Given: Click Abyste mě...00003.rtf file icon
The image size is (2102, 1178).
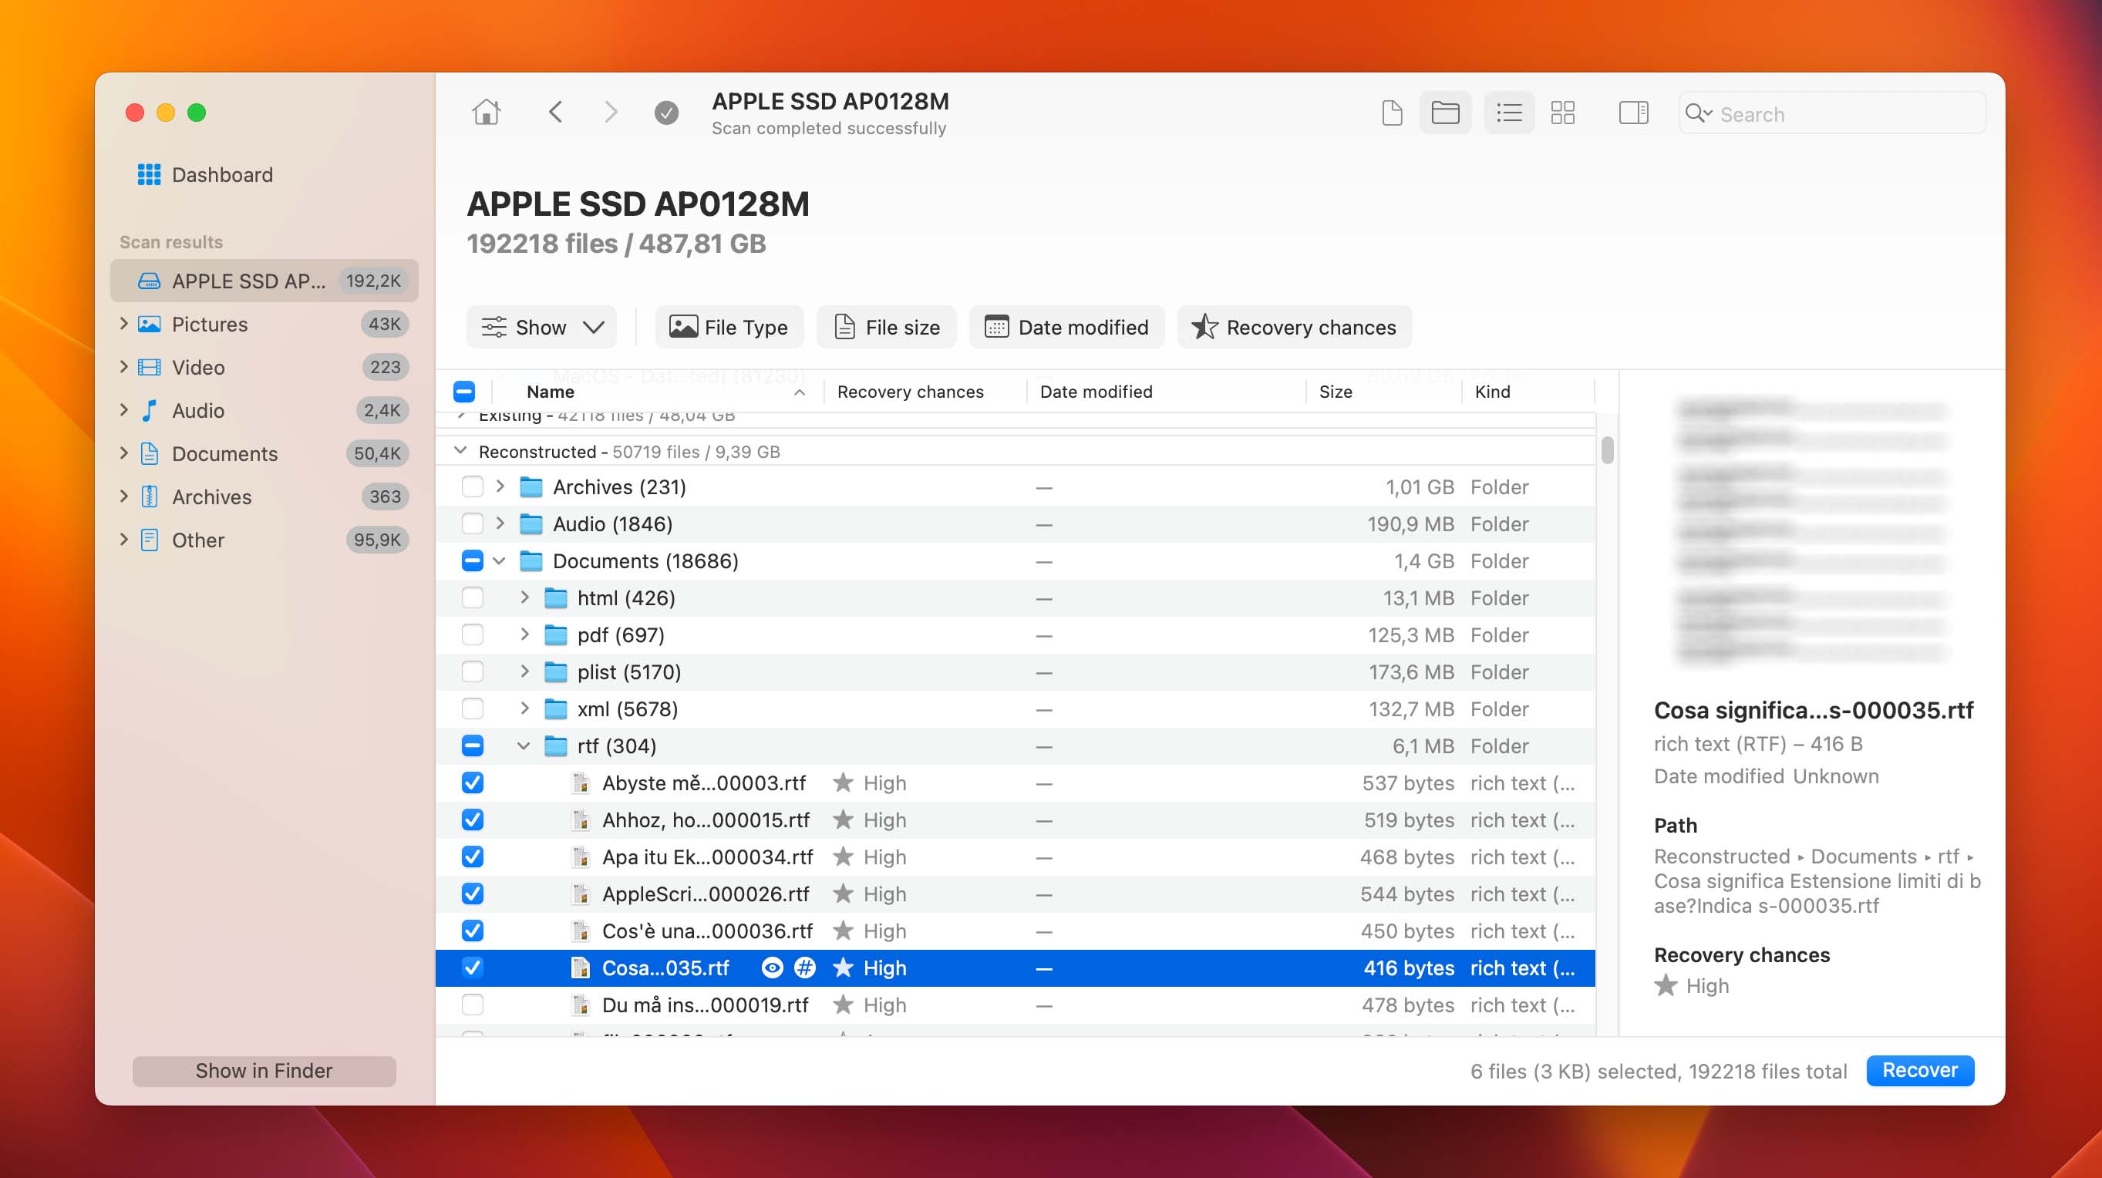Looking at the screenshot, I should [581, 783].
